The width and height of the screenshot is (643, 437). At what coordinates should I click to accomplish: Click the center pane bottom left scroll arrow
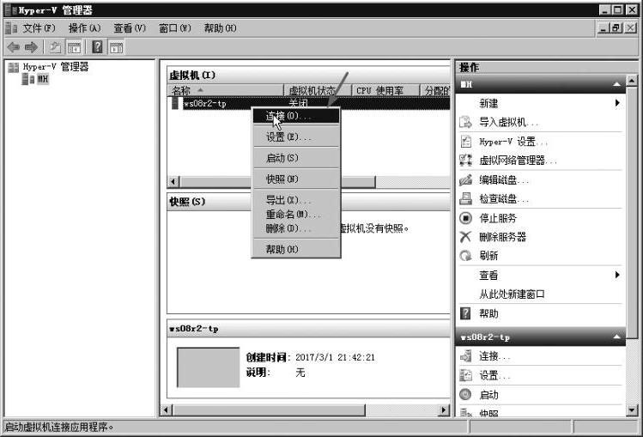click(167, 410)
